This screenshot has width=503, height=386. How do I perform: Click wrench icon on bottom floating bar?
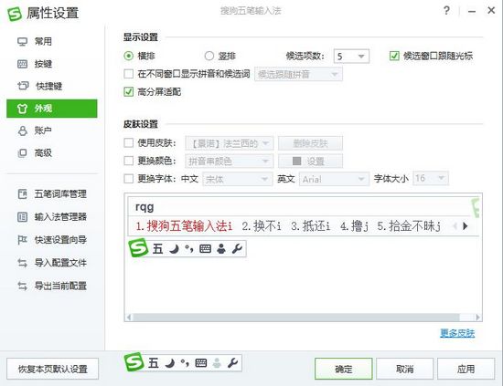[x=232, y=363]
